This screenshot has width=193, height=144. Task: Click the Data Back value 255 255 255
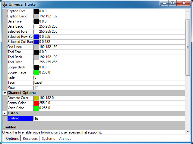(48, 26)
